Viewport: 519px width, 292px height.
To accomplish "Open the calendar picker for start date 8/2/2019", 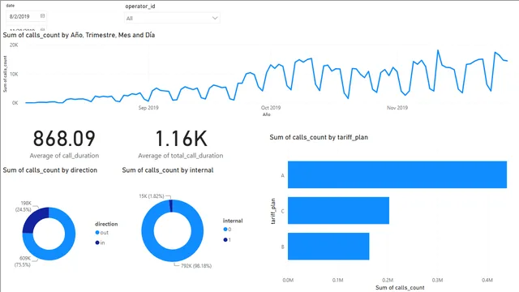I will point(42,16).
